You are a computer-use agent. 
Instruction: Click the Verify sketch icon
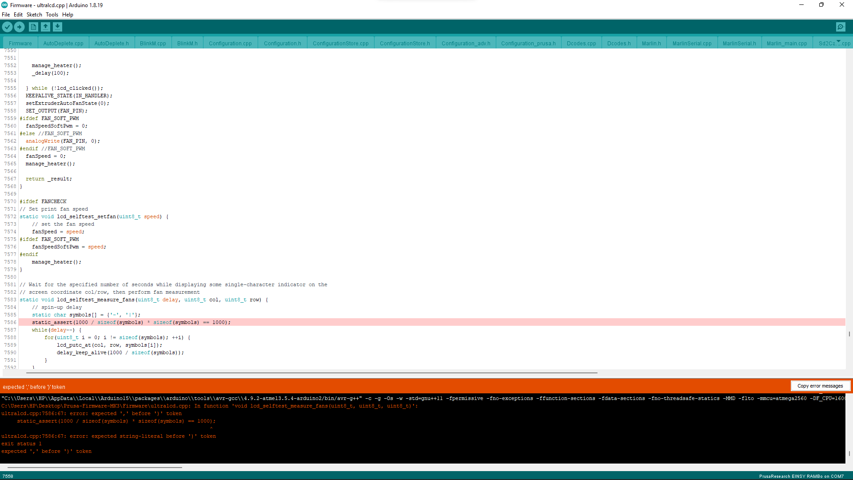click(x=7, y=27)
